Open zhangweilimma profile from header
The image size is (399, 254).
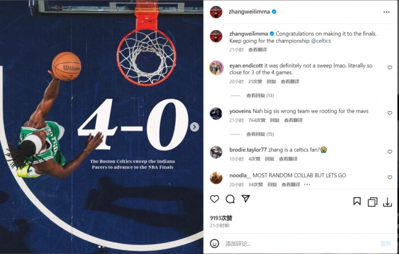pos(249,12)
